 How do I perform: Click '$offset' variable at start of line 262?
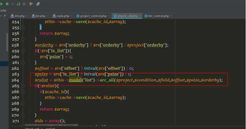click(x=42, y=69)
